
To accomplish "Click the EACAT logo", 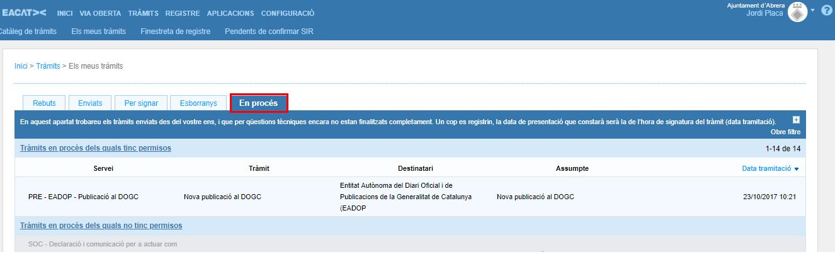I will click(x=24, y=13).
